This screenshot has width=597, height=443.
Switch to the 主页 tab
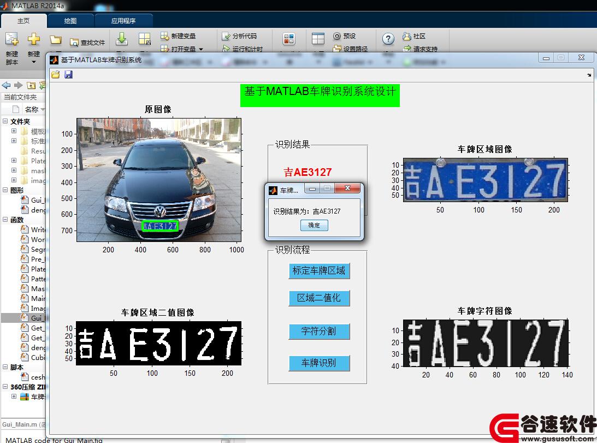(x=23, y=21)
